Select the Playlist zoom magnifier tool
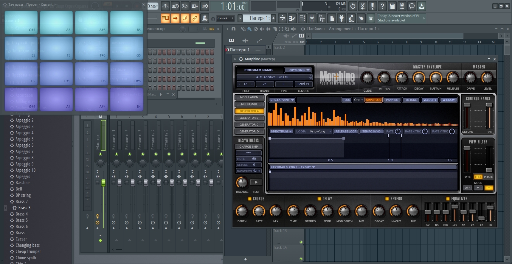The height and width of the screenshot is (264, 512). click(x=287, y=29)
